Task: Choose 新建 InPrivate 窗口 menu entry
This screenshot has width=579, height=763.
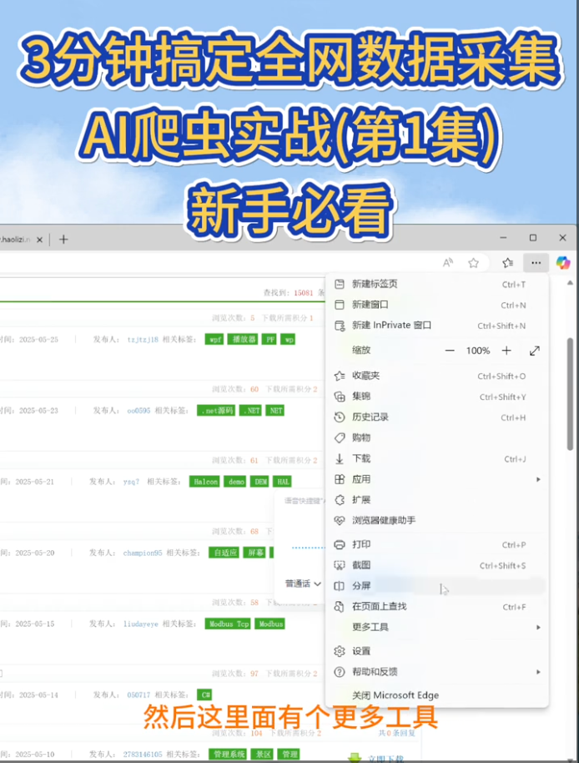Action: [x=436, y=326]
